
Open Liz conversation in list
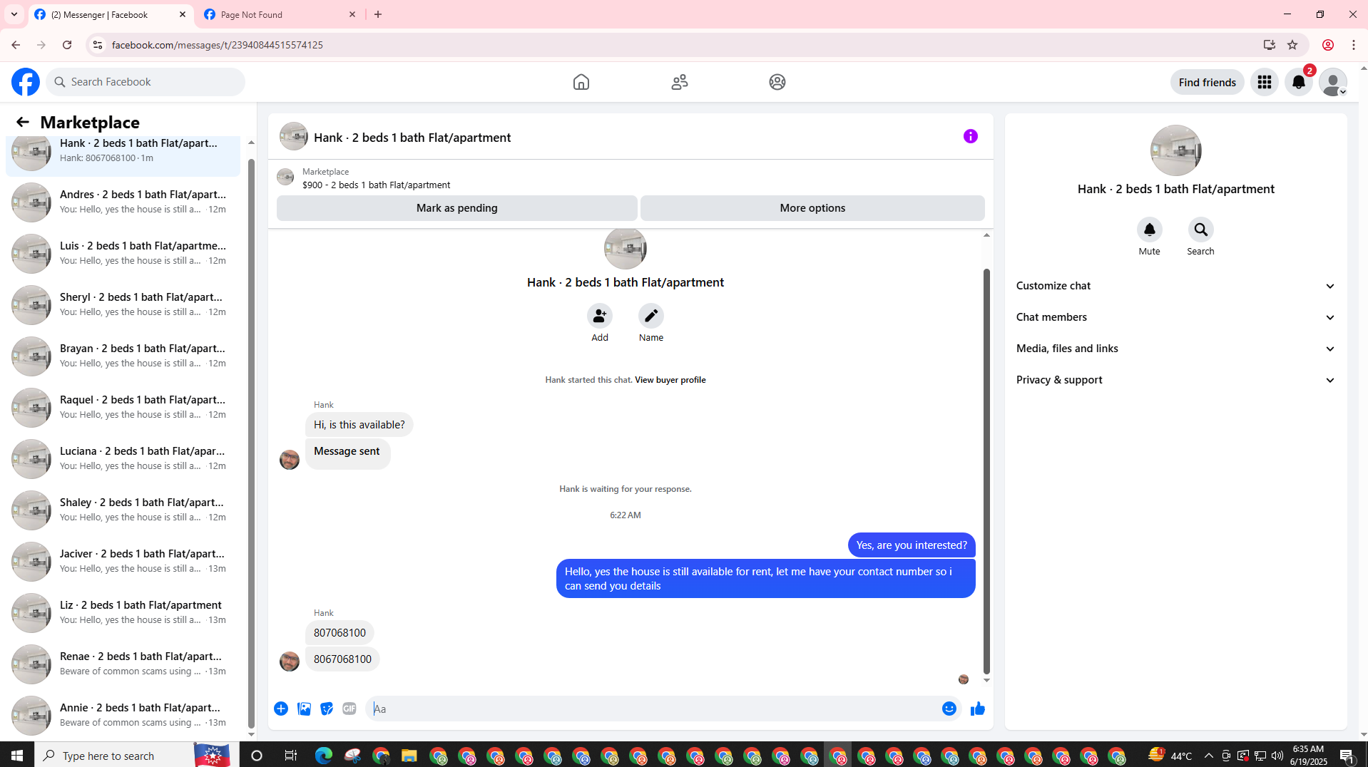coord(123,612)
